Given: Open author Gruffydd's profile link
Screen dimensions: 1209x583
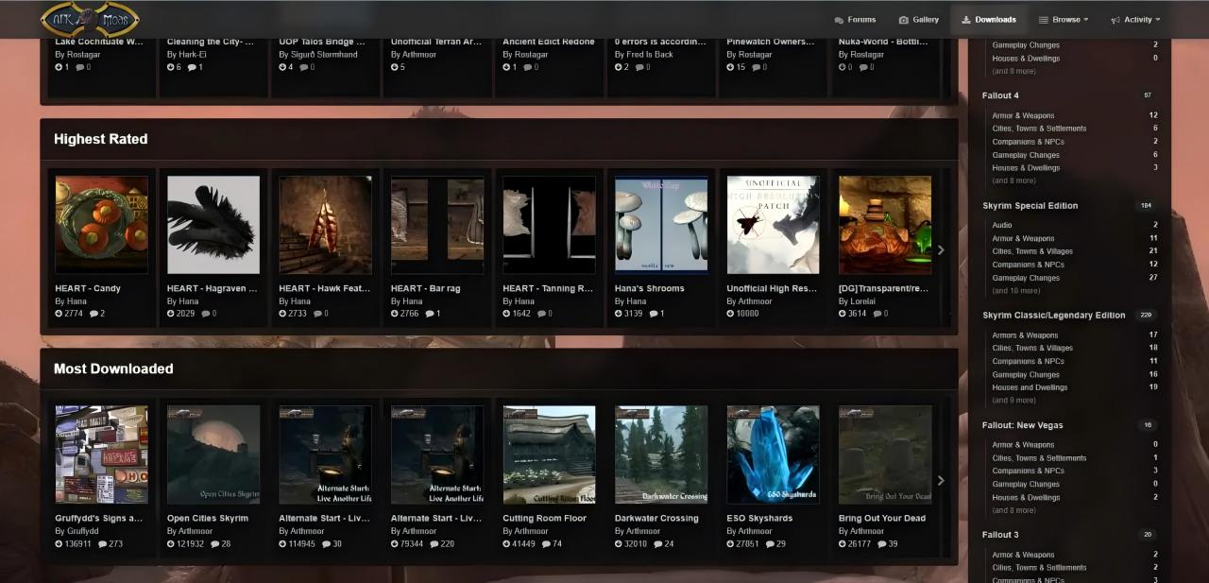Looking at the screenshot, I should [82, 531].
